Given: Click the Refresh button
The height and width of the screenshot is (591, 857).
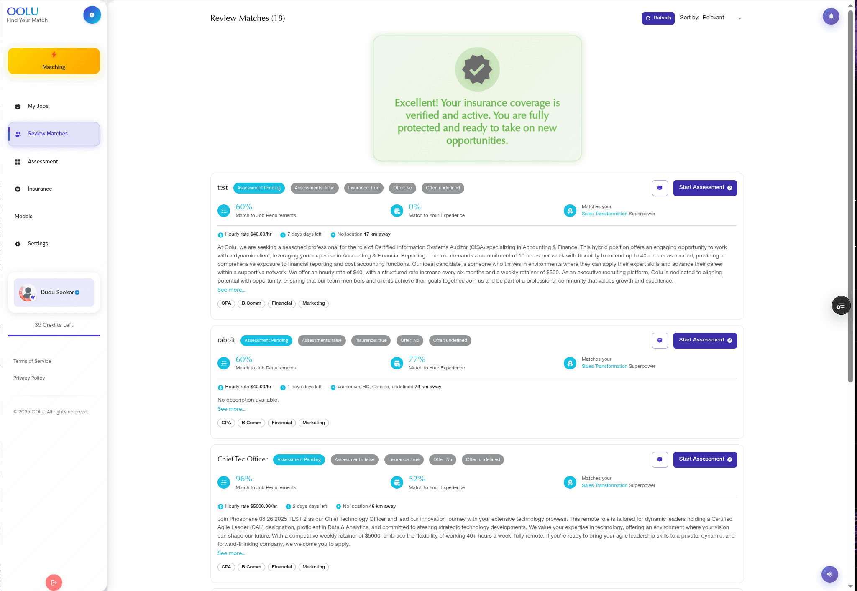Looking at the screenshot, I should pyautogui.click(x=658, y=18).
